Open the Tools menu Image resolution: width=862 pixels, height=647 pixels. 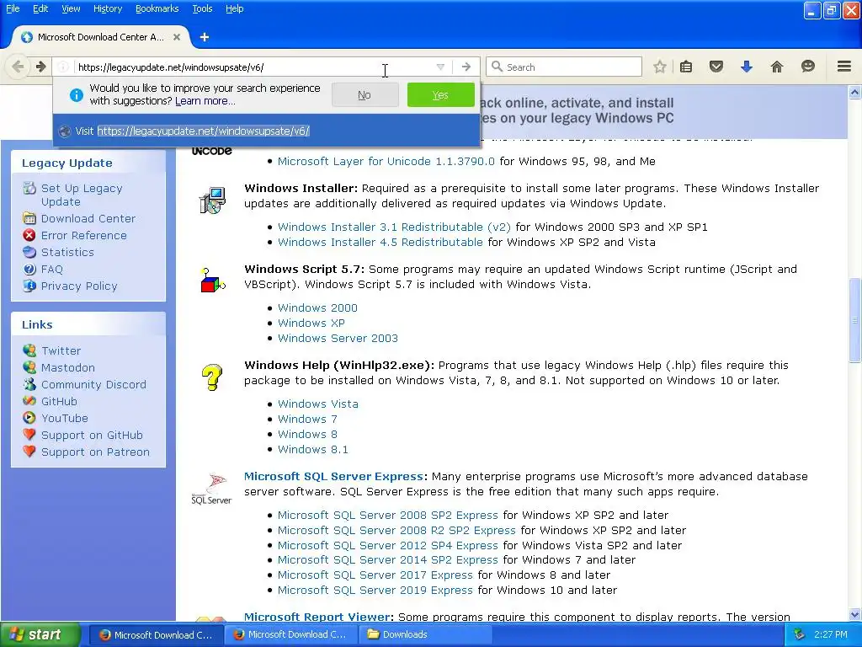[202, 8]
